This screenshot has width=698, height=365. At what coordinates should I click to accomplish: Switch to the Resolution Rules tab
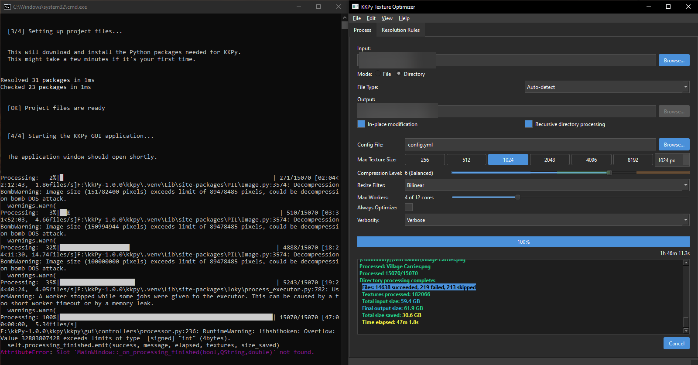tap(400, 30)
